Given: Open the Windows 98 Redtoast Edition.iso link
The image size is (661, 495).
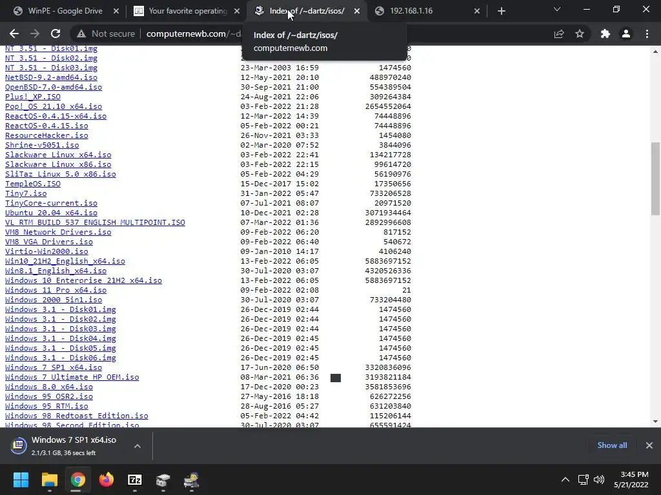Looking at the screenshot, I should pyautogui.click(x=77, y=416).
